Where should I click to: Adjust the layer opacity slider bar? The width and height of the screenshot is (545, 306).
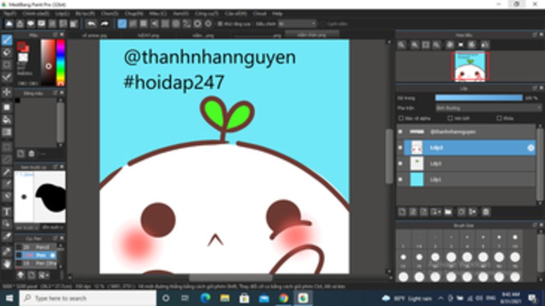pyautogui.click(x=478, y=98)
